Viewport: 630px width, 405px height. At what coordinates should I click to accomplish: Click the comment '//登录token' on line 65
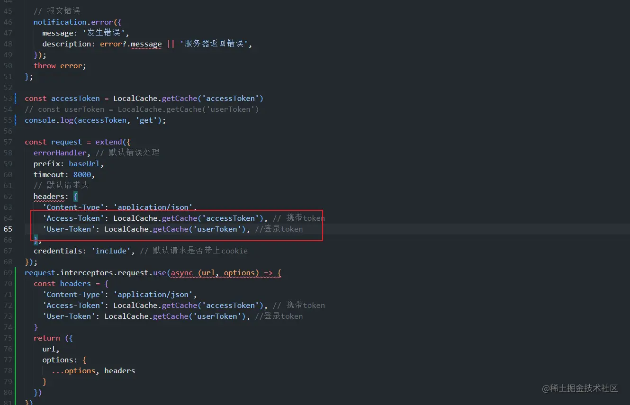tap(279, 229)
